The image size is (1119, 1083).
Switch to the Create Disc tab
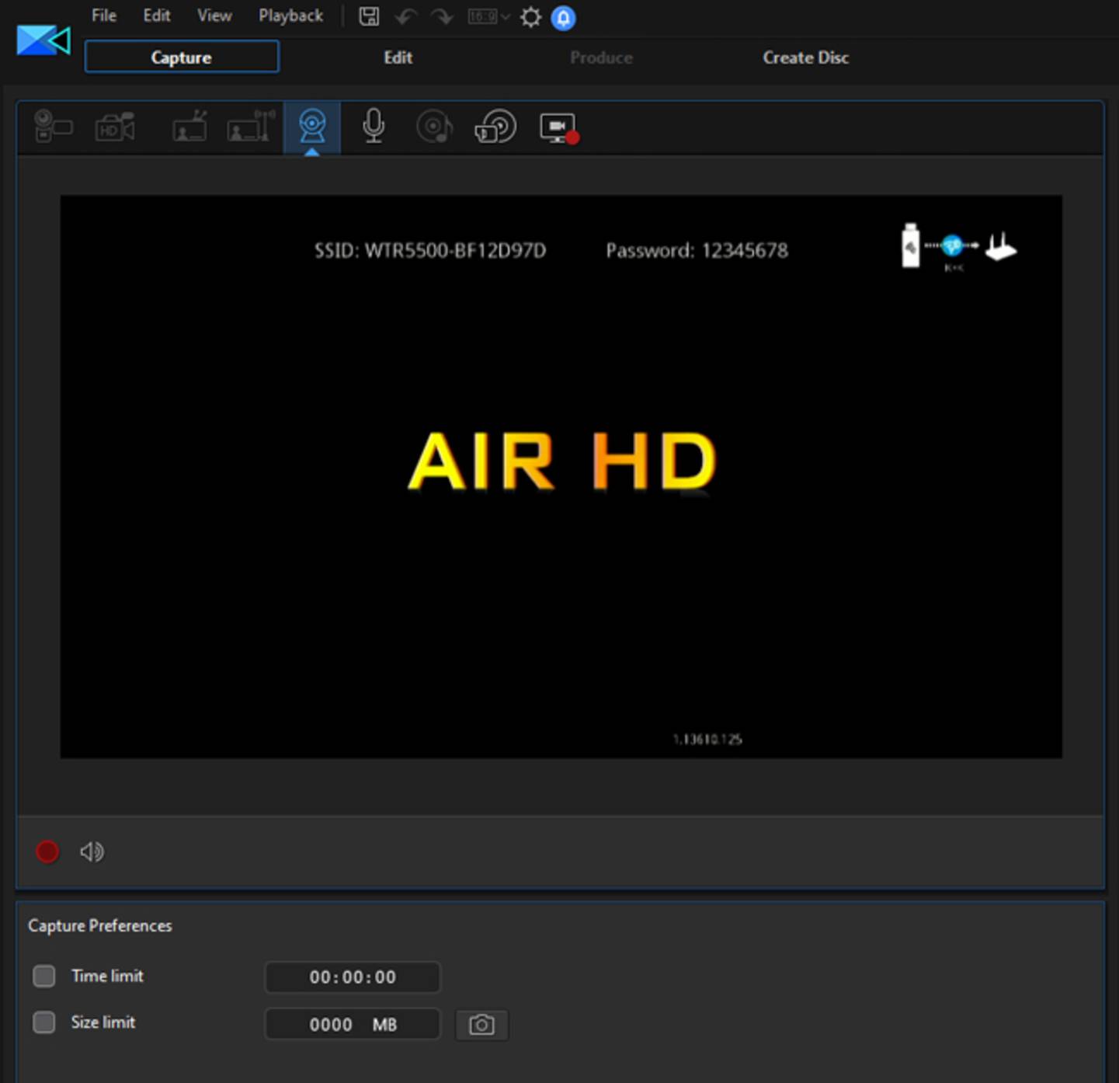pos(805,57)
